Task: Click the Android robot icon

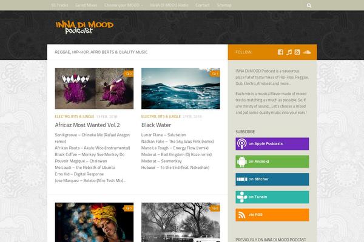Action: tap(241, 162)
